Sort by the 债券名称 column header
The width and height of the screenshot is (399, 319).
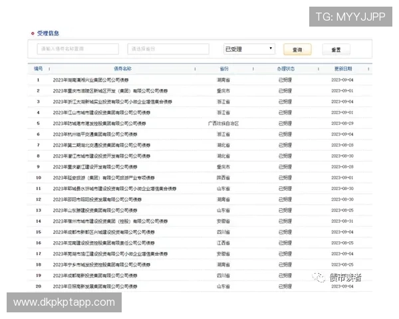click(122, 68)
